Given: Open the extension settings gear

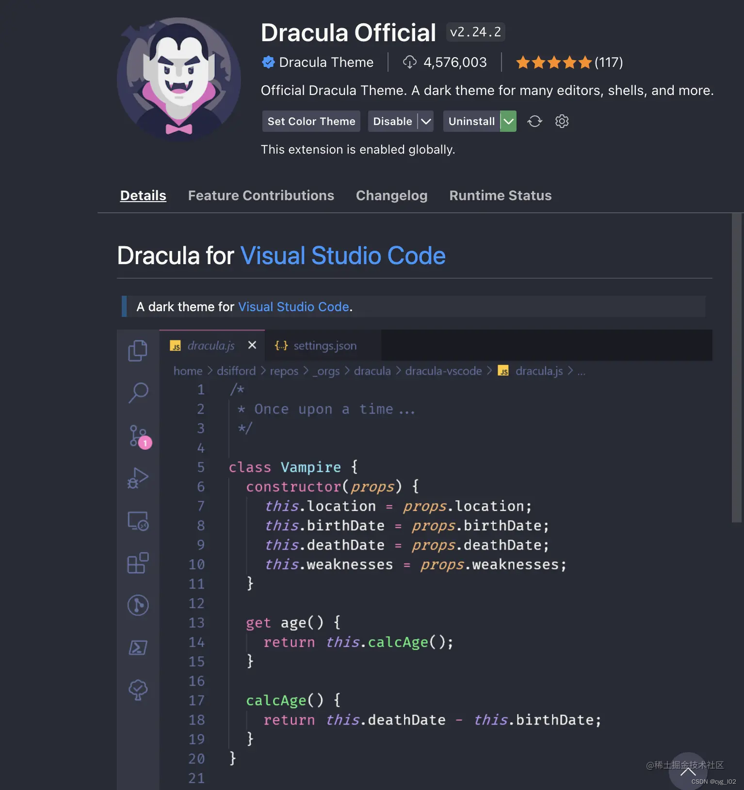Looking at the screenshot, I should (x=562, y=121).
